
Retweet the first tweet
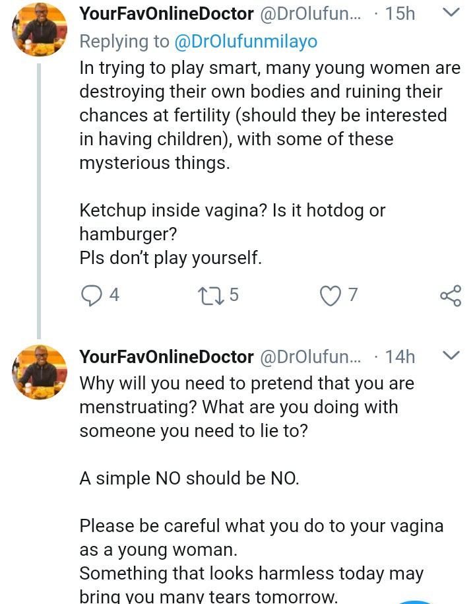pyautogui.click(x=210, y=295)
